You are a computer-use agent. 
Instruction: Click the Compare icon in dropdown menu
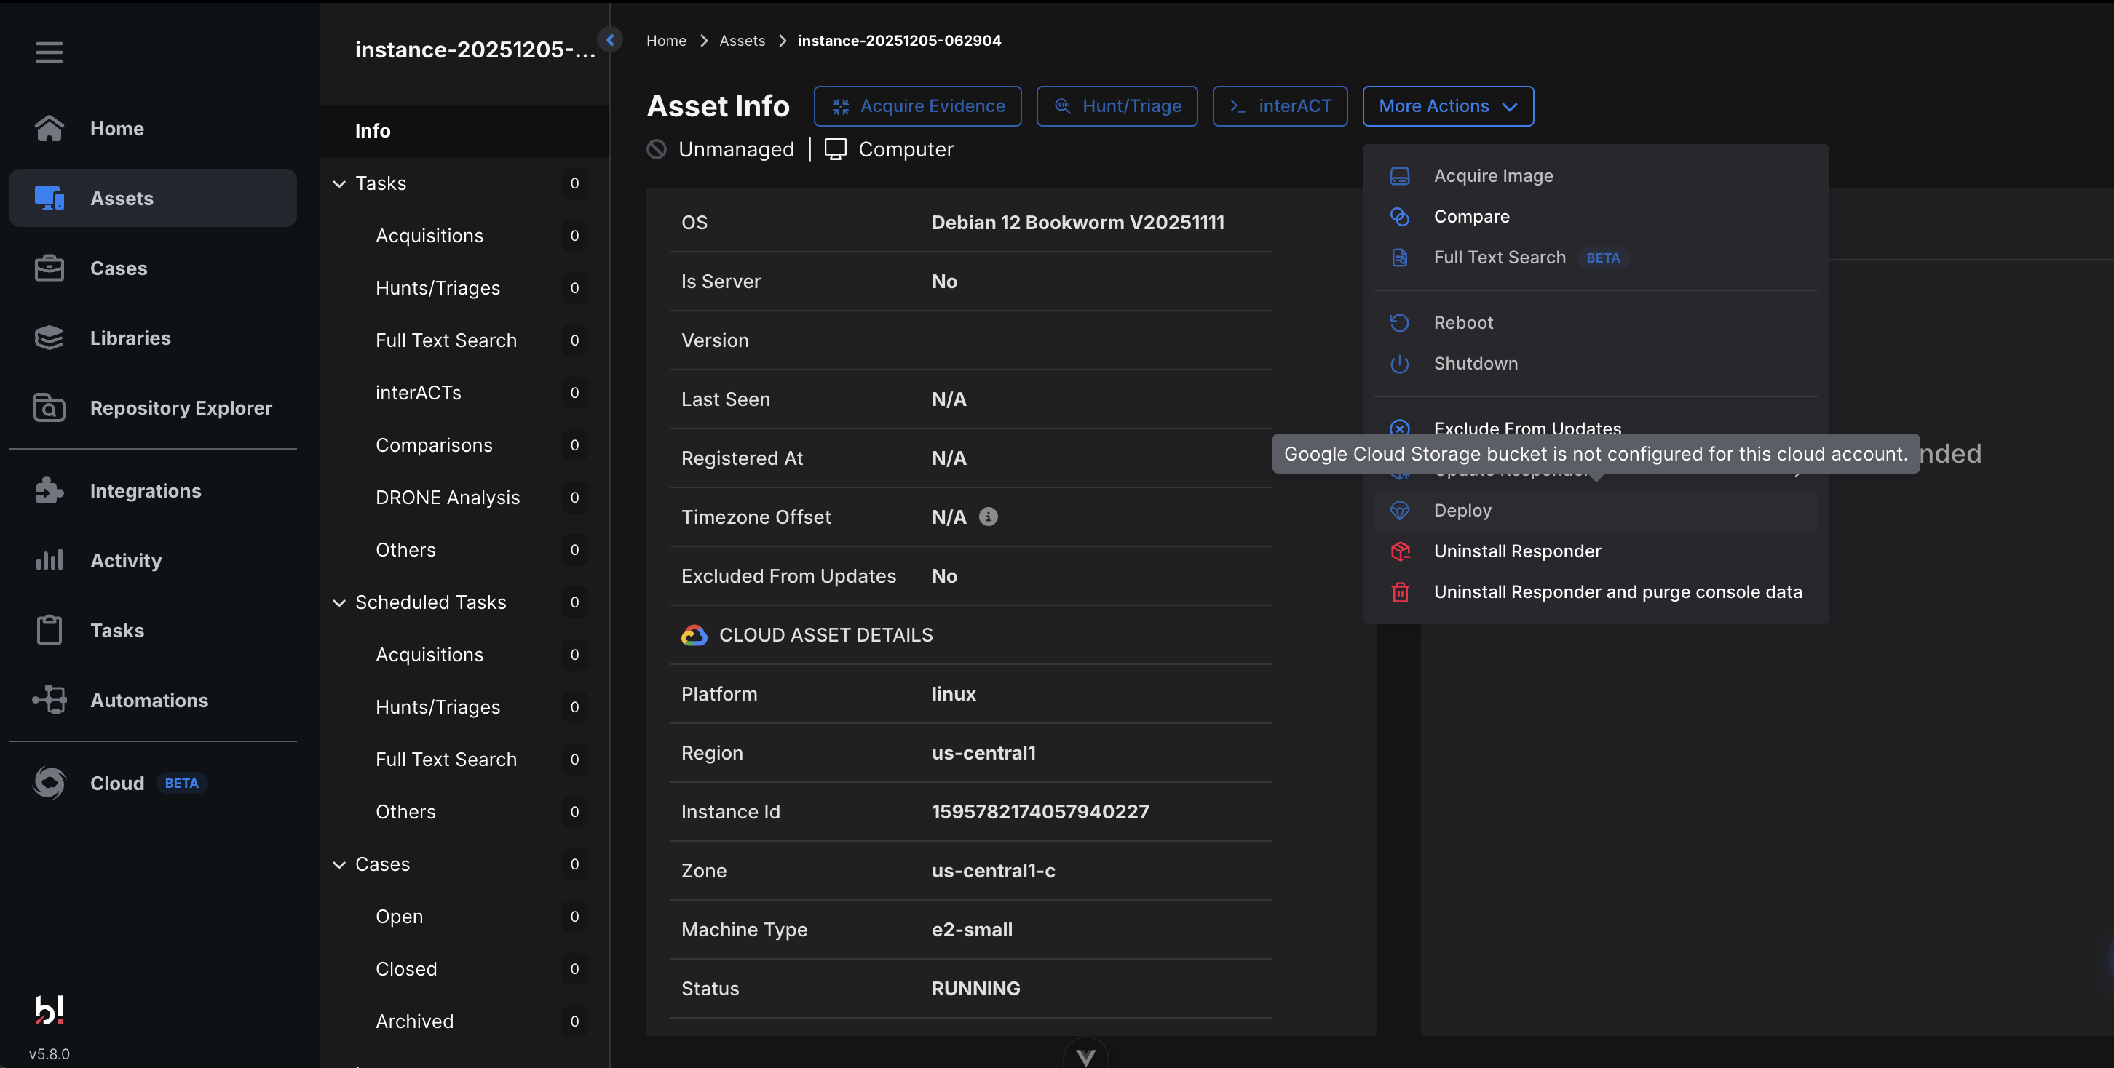pos(1399,217)
